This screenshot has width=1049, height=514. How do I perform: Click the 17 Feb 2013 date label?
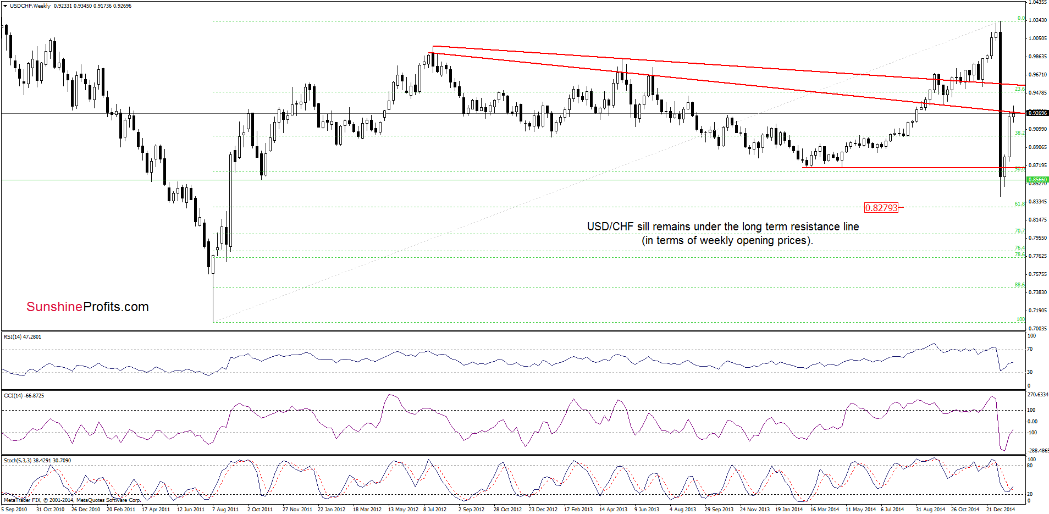click(x=578, y=510)
